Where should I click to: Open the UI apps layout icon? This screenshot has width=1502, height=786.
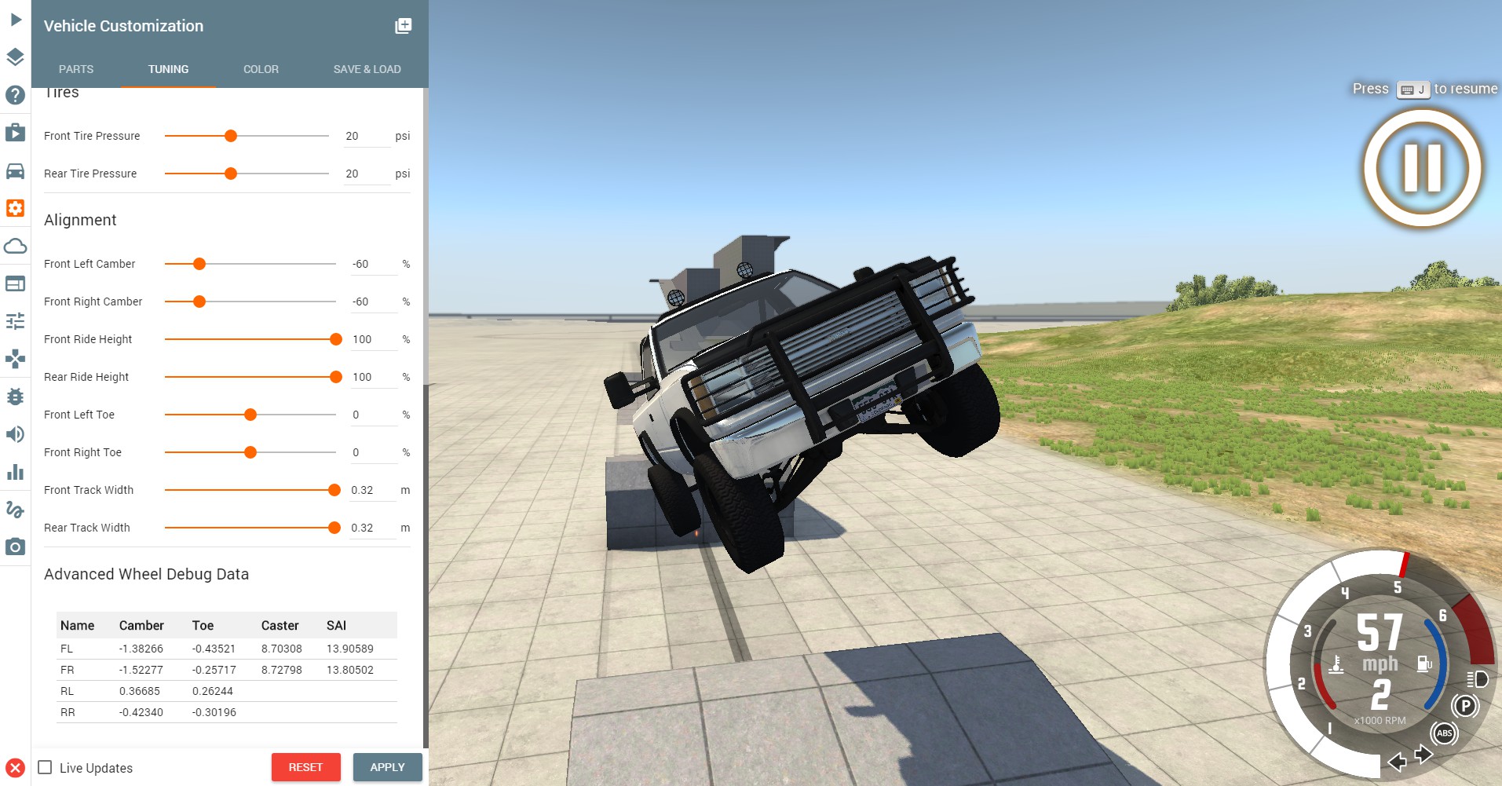pos(16,283)
